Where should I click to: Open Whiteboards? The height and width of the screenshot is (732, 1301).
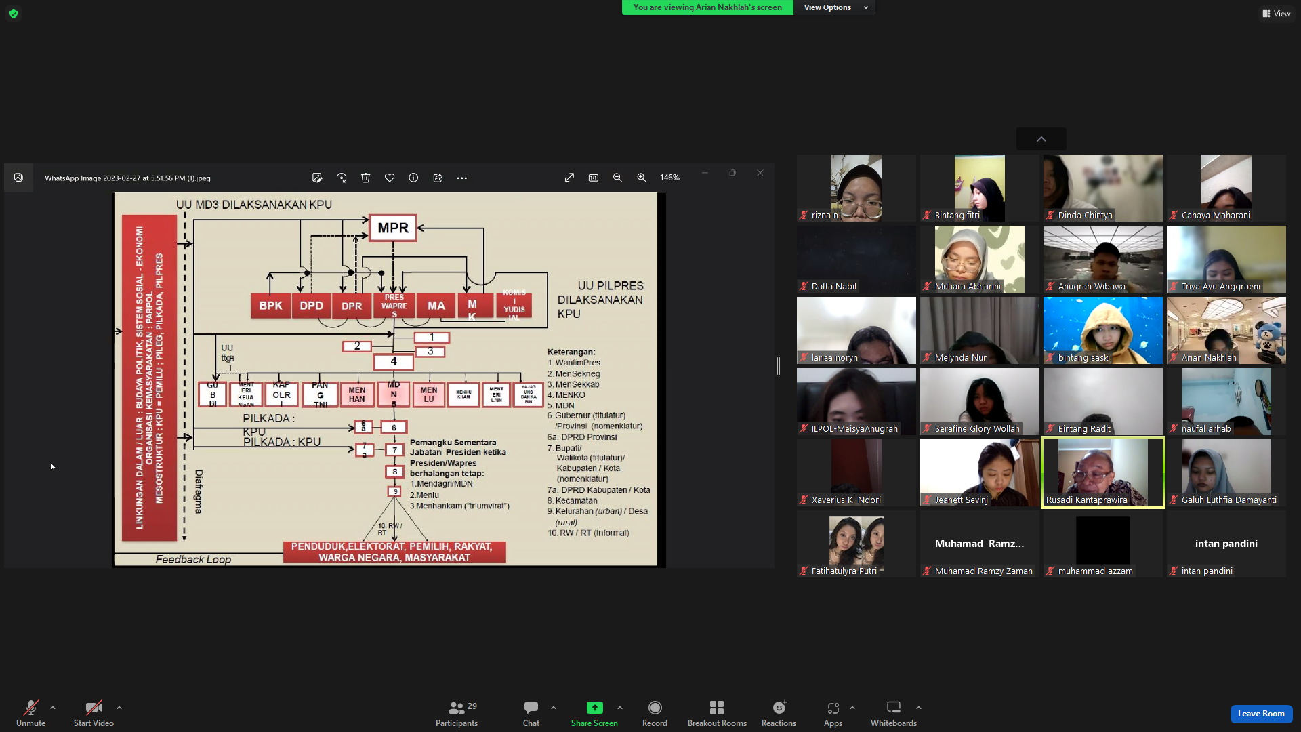894,713
